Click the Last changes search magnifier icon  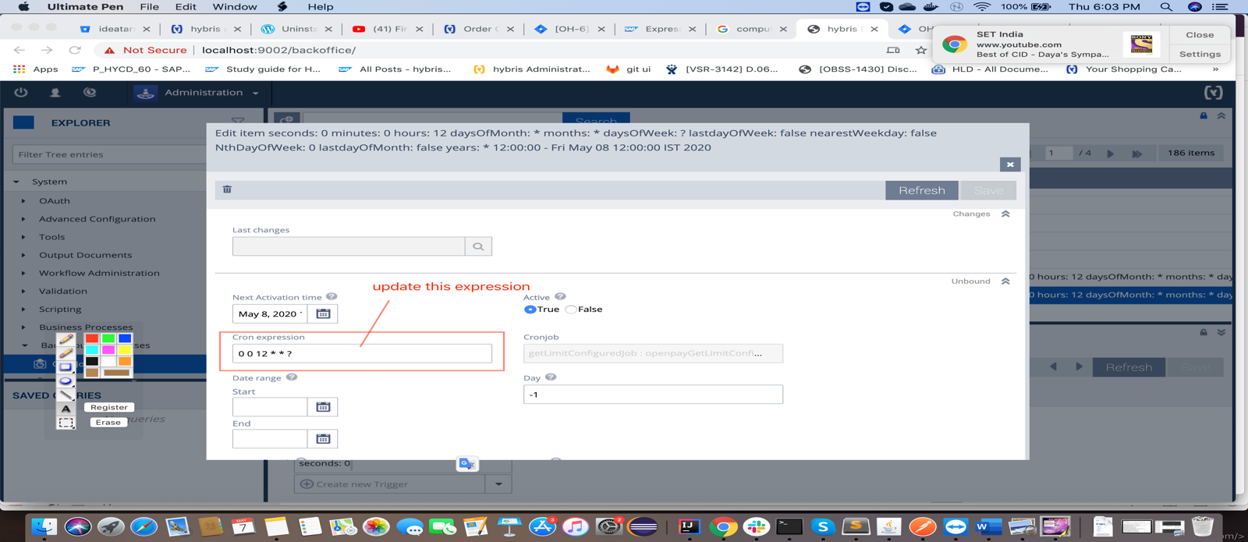478,246
